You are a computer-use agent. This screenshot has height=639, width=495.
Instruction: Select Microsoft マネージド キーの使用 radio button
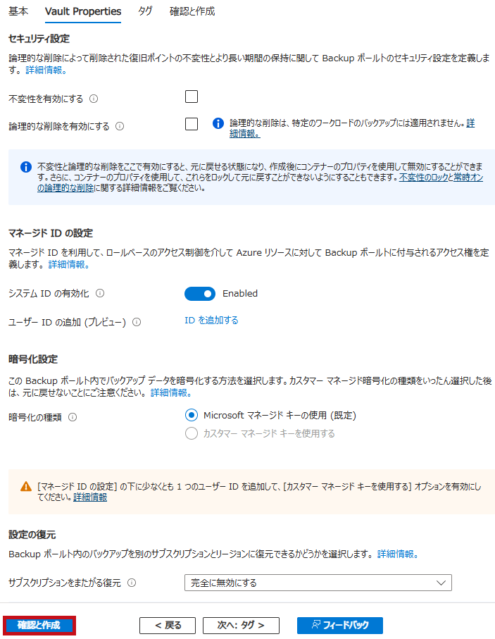pyautogui.click(x=192, y=415)
